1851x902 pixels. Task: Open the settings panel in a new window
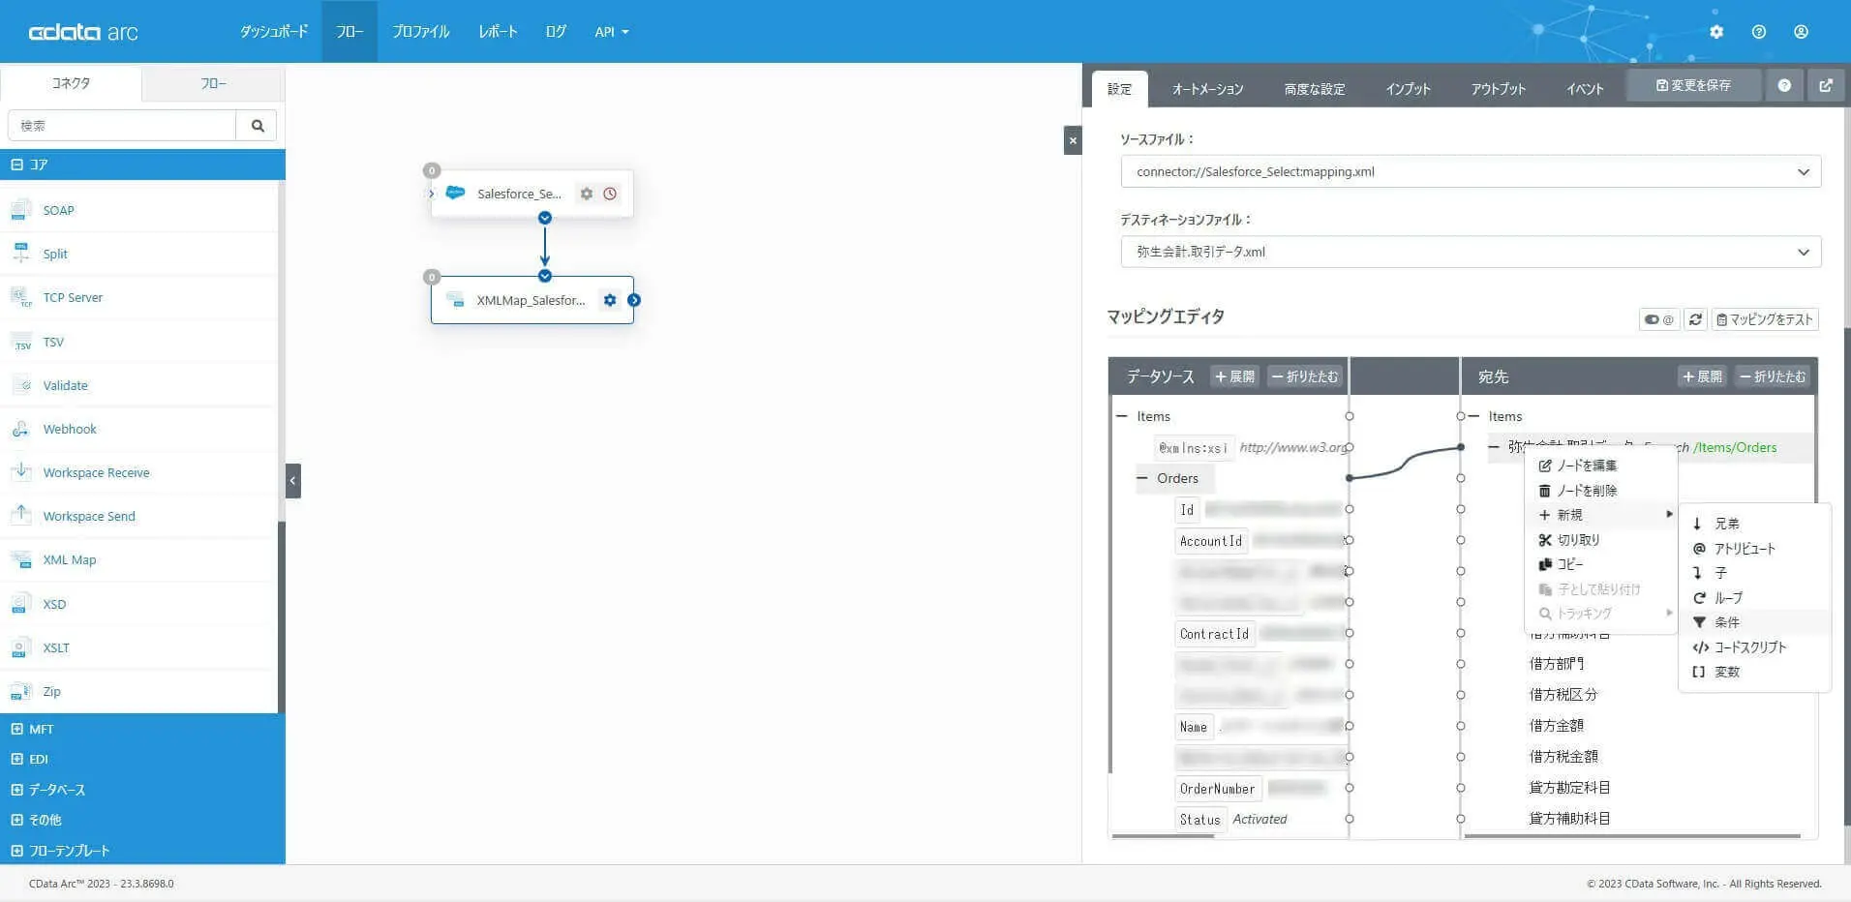coord(1826,86)
